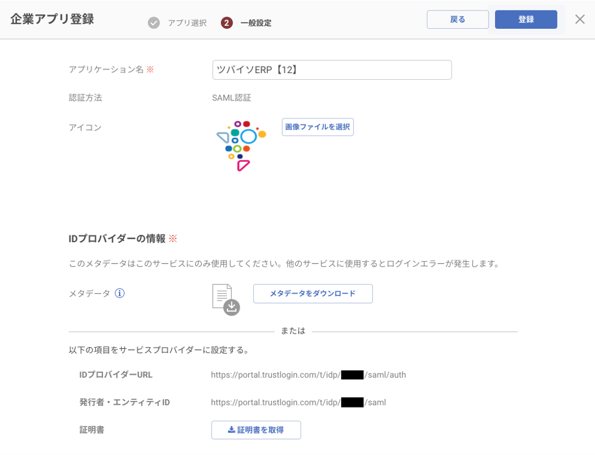Close the 企業アプリ登録 dialog with X
Image resolution: width=595 pixels, height=455 pixels.
[x=580, y=20]
